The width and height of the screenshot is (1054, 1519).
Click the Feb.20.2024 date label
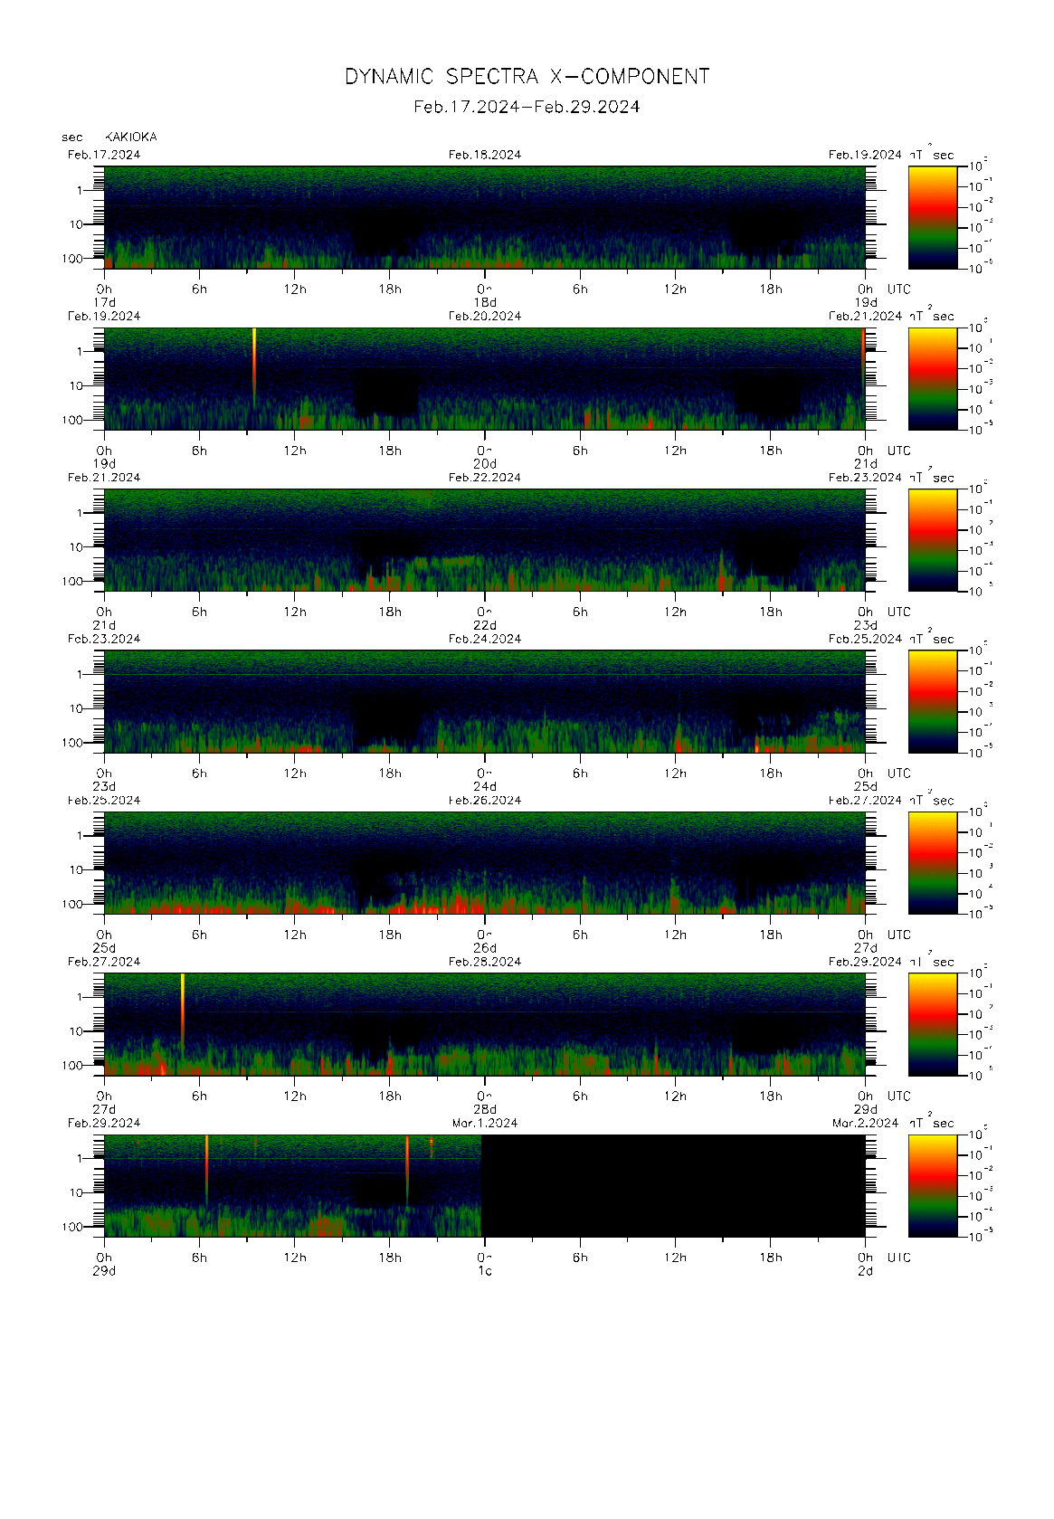click(x=485, y=316)
